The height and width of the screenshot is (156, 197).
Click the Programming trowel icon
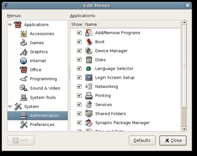coord(24,79)
